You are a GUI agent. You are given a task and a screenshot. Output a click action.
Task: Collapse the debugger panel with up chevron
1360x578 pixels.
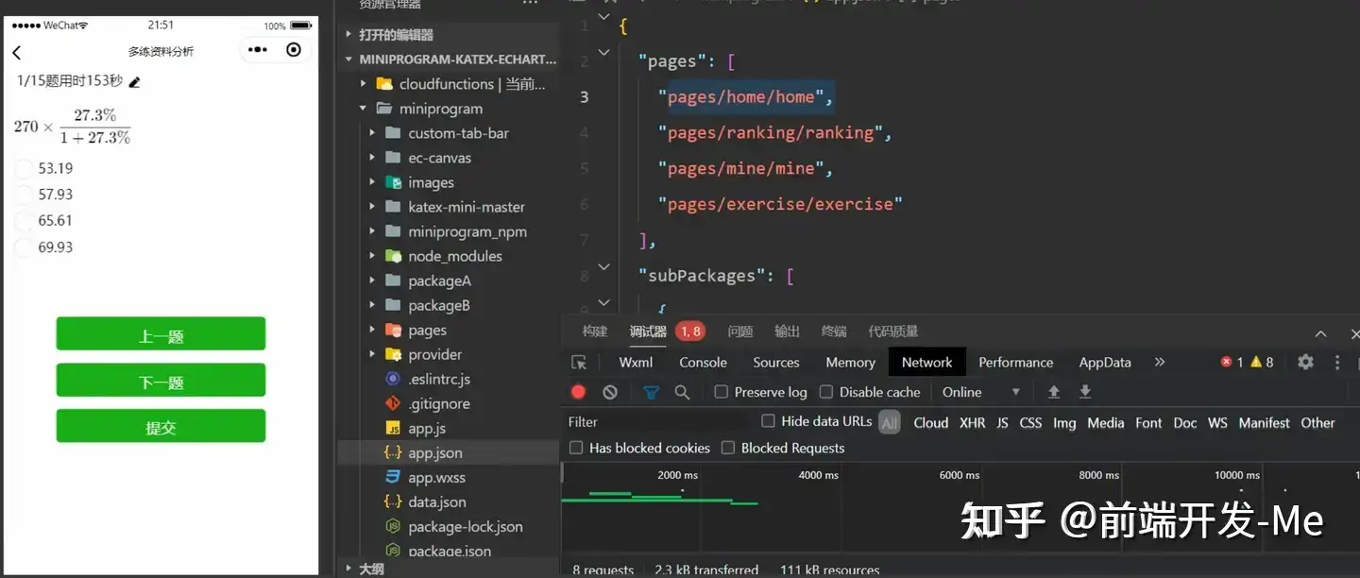pos(1320,332)
